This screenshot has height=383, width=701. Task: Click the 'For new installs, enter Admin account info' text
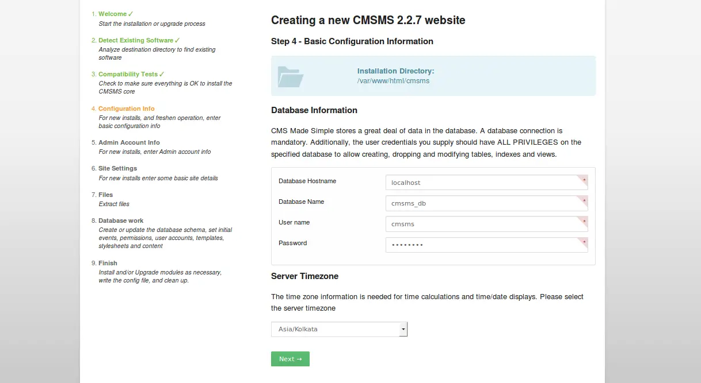click(155, 152)
